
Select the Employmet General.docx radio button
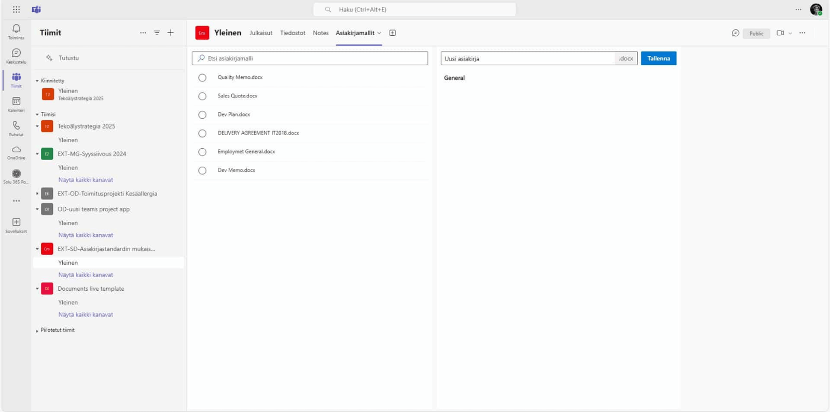[x=202, y=152]
